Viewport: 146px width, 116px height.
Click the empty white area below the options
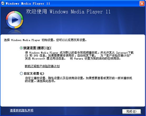73,95
